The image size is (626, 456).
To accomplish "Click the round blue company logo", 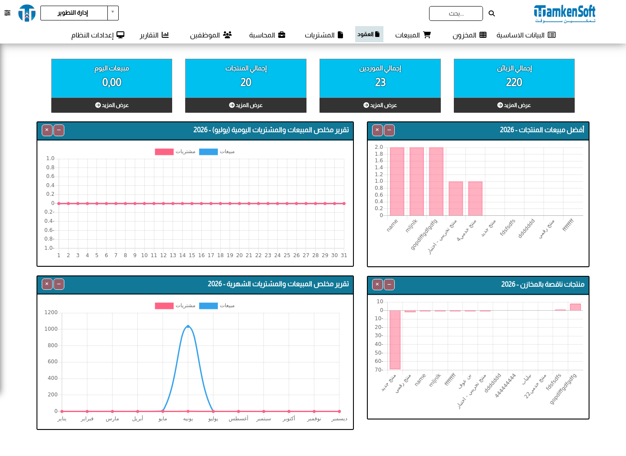I will [x=27, y=13].
